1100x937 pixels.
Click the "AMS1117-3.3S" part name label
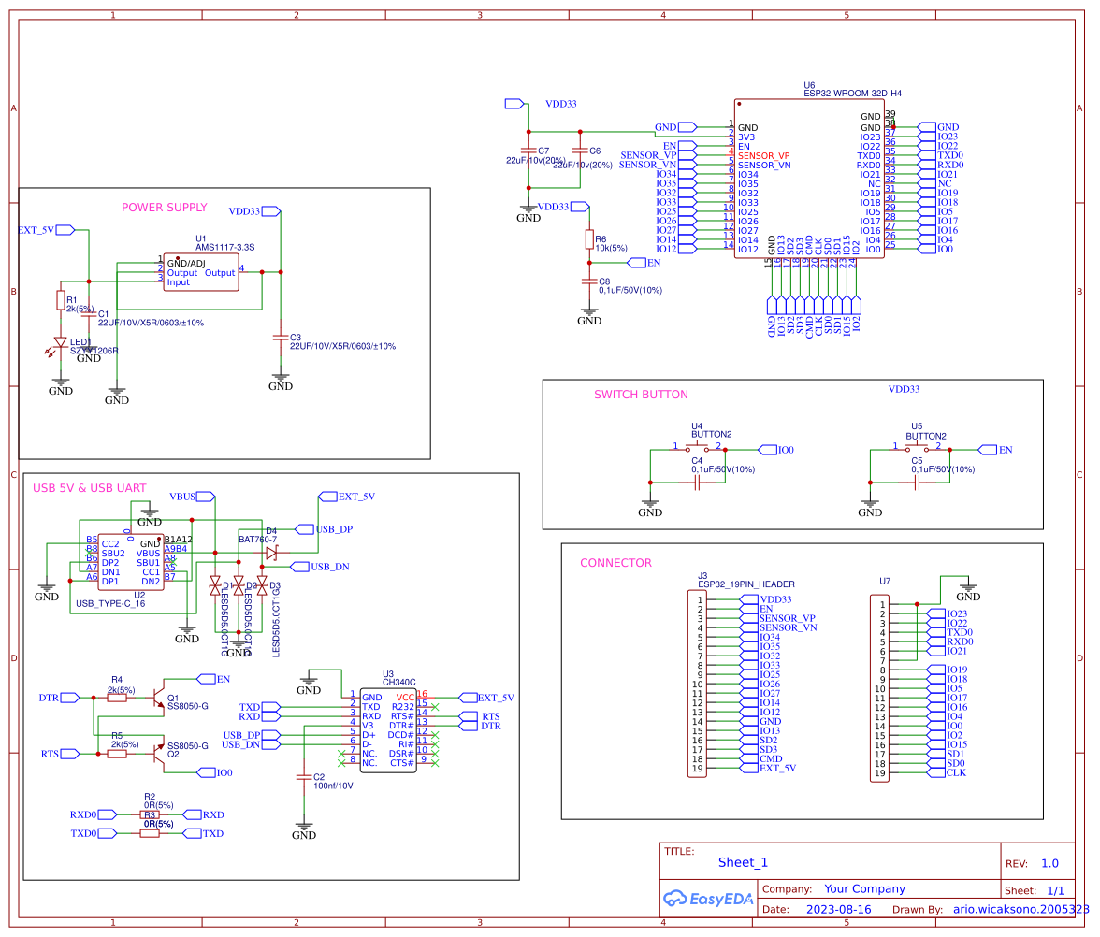[x=225, y=248]
